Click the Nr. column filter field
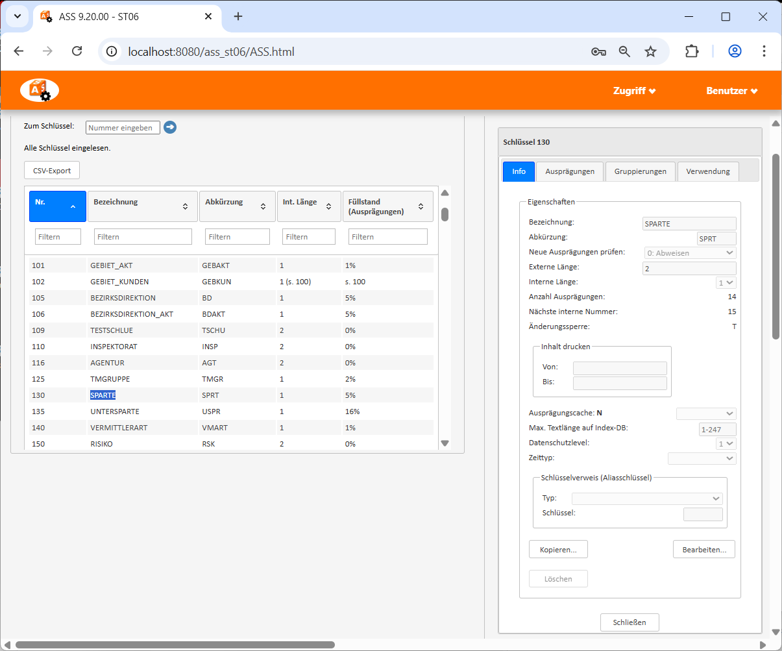 (x=58, y=237)
